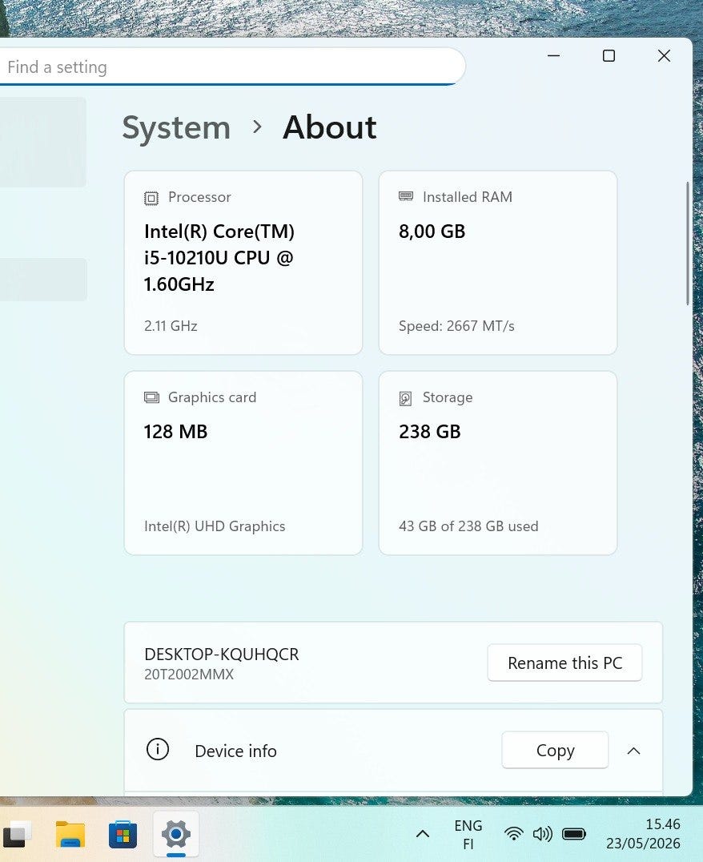Select the Speed: 2667 MT/s text
Screen dimensions: 703x862
pos(456,326)
